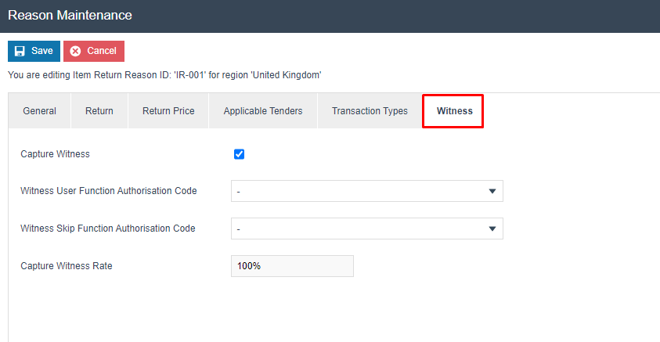Screen dimensions: 660x342
Task: Uncheck the Capture Witness checkbox
Action: (x=239, y=154)
